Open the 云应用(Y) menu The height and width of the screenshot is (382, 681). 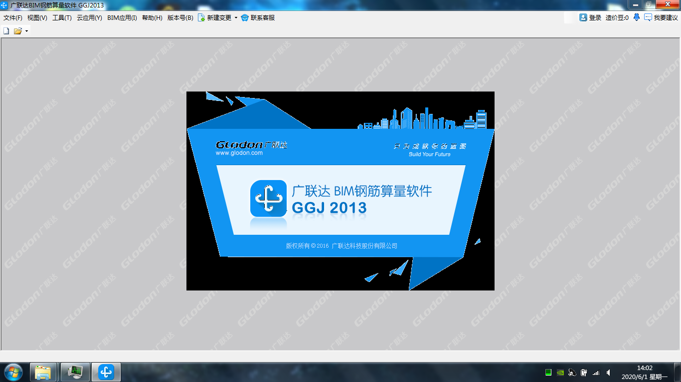(89, 17)
